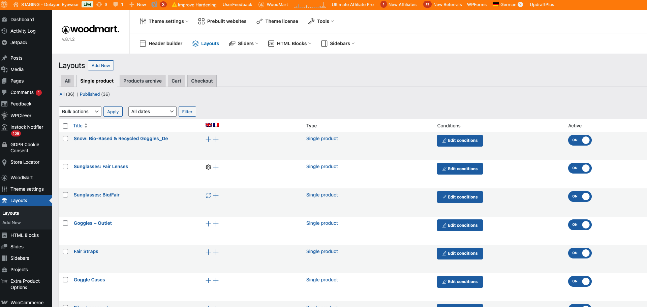Toggle Active switch for Goggle Cases
This screenshot has width=647, height=307.
tap(580, 281)
